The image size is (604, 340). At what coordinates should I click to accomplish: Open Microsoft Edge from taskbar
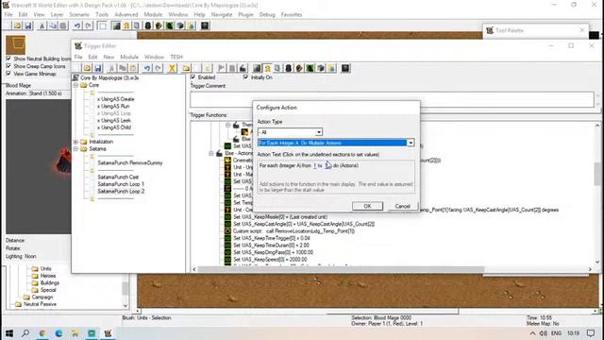pos(59,333)
